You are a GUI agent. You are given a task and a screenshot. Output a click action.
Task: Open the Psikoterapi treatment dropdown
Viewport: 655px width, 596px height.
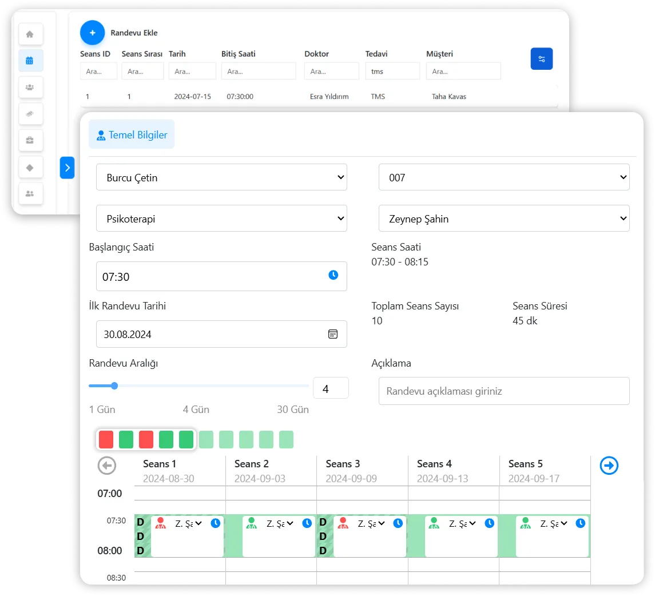[221, 218]
